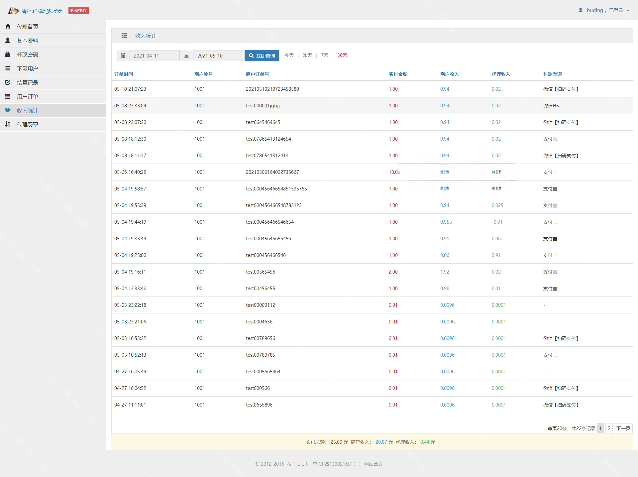Viewport: 638px width, 477px height.
Task: Click the start date input 2021-04-11
Action: 155,56
